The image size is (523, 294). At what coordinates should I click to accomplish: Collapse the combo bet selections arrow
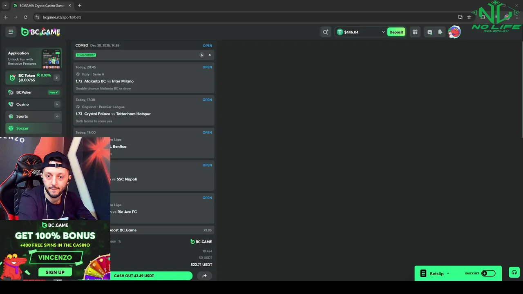[210, 55]
